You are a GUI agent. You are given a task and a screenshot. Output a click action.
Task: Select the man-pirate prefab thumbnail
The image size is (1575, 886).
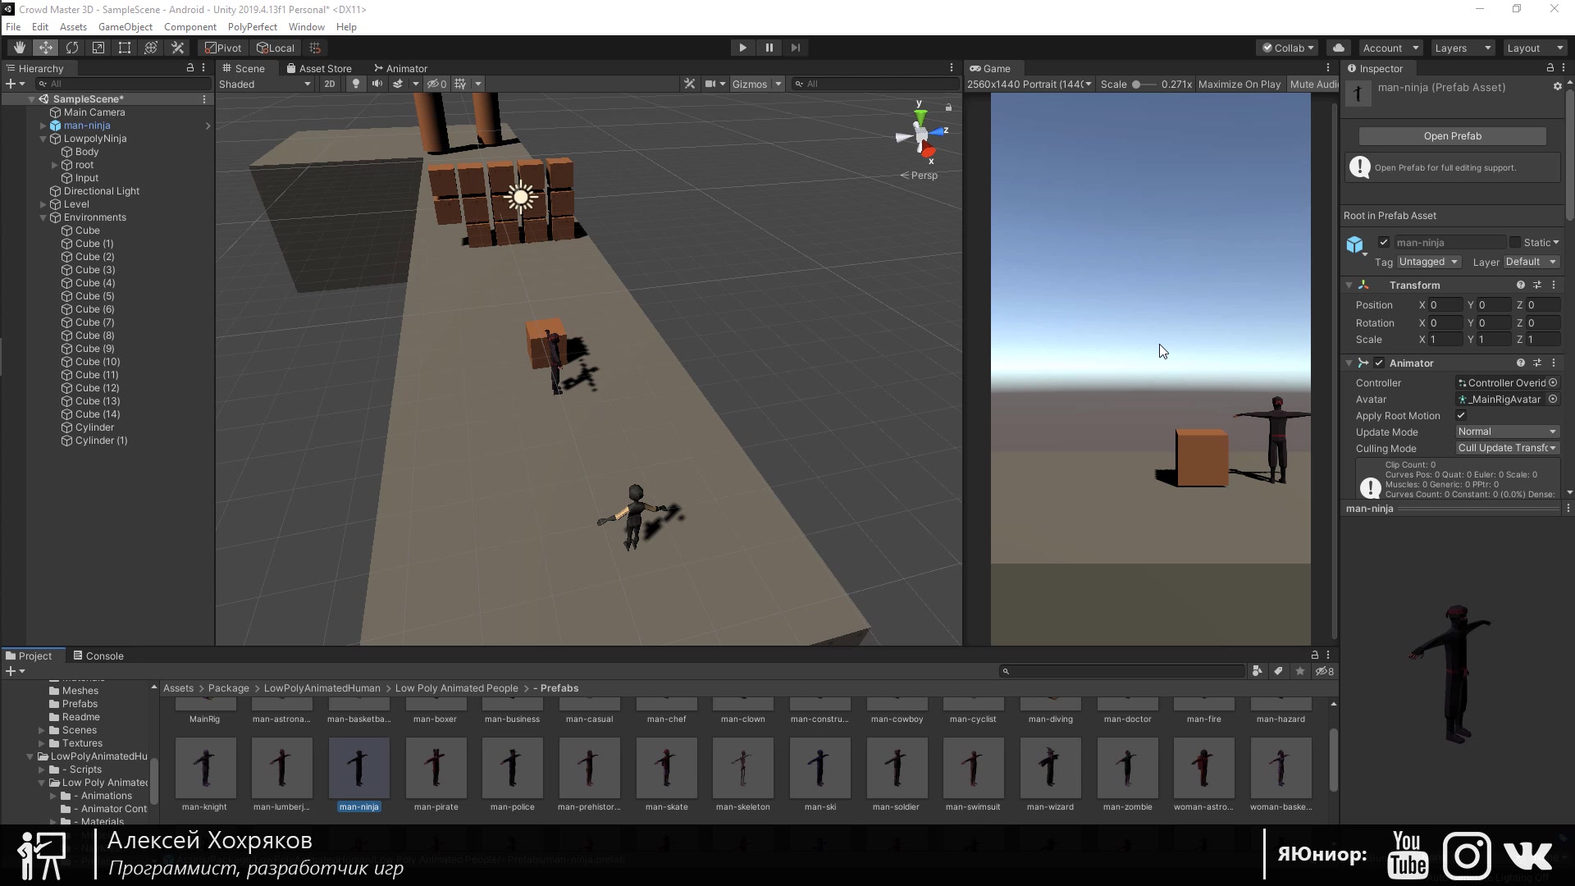tap(436, 768)
